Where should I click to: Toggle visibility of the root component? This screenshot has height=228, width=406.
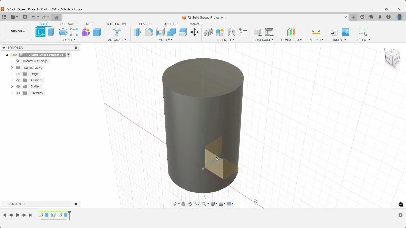click(15, 55)
